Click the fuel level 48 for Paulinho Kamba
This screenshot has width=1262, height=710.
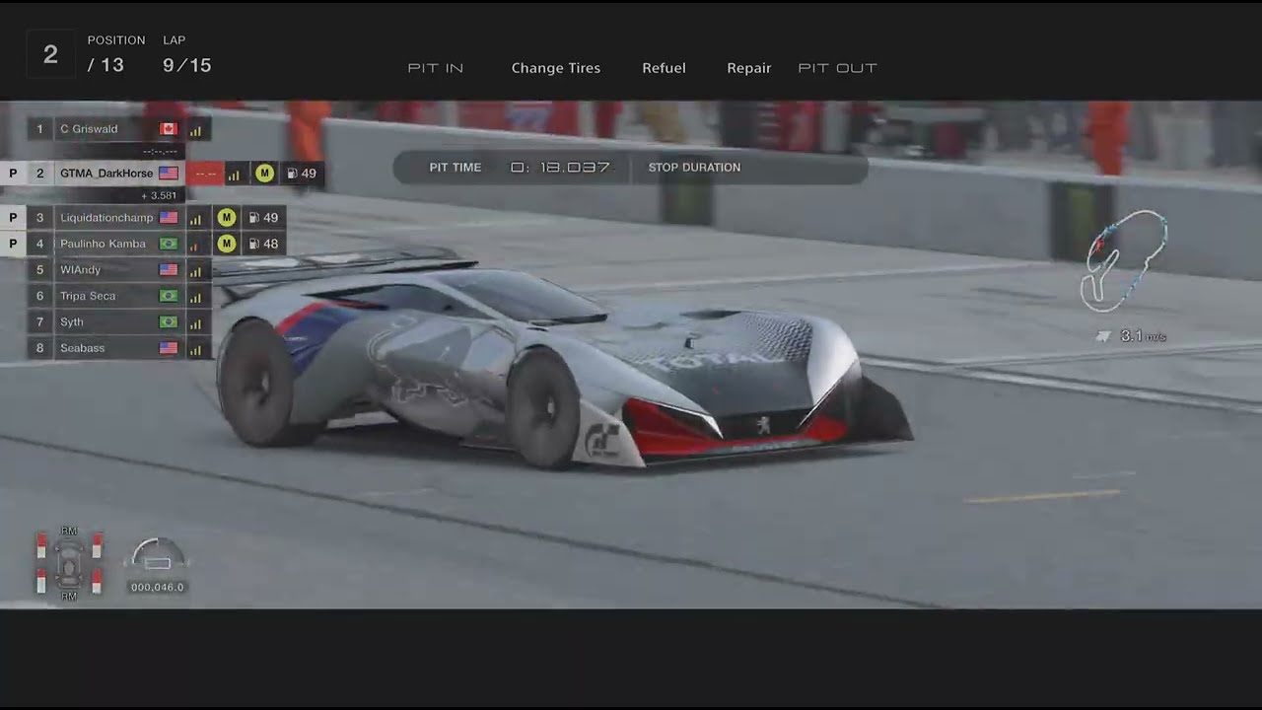pos(270,244)
